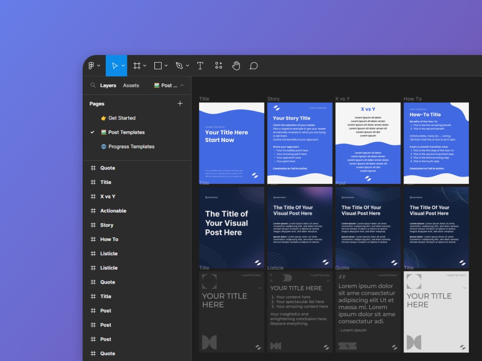Image resolution: width=482 pixels, height=361 pixels.
Task: Open the Resources panel
Action: coord(218,65)
